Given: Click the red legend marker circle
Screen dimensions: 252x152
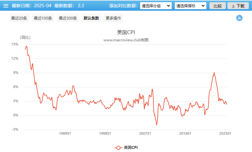Looking at the screenshot, I should [118, 148].
